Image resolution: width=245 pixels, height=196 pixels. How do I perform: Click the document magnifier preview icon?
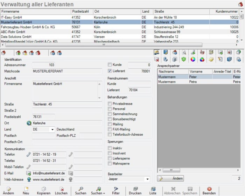pyautogui.click(x=184, y=53)
